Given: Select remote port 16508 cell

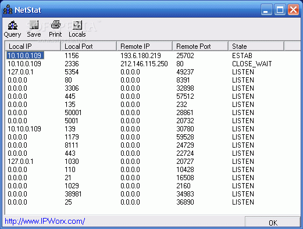Looking at the screenshot, I should tap(185, 178).
